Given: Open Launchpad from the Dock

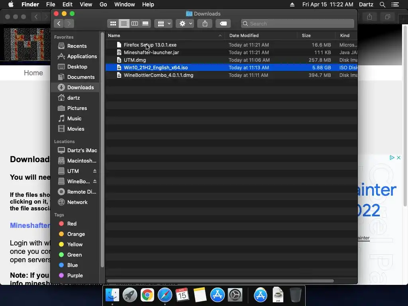Looking at the screenshot, I should (129, 295).
